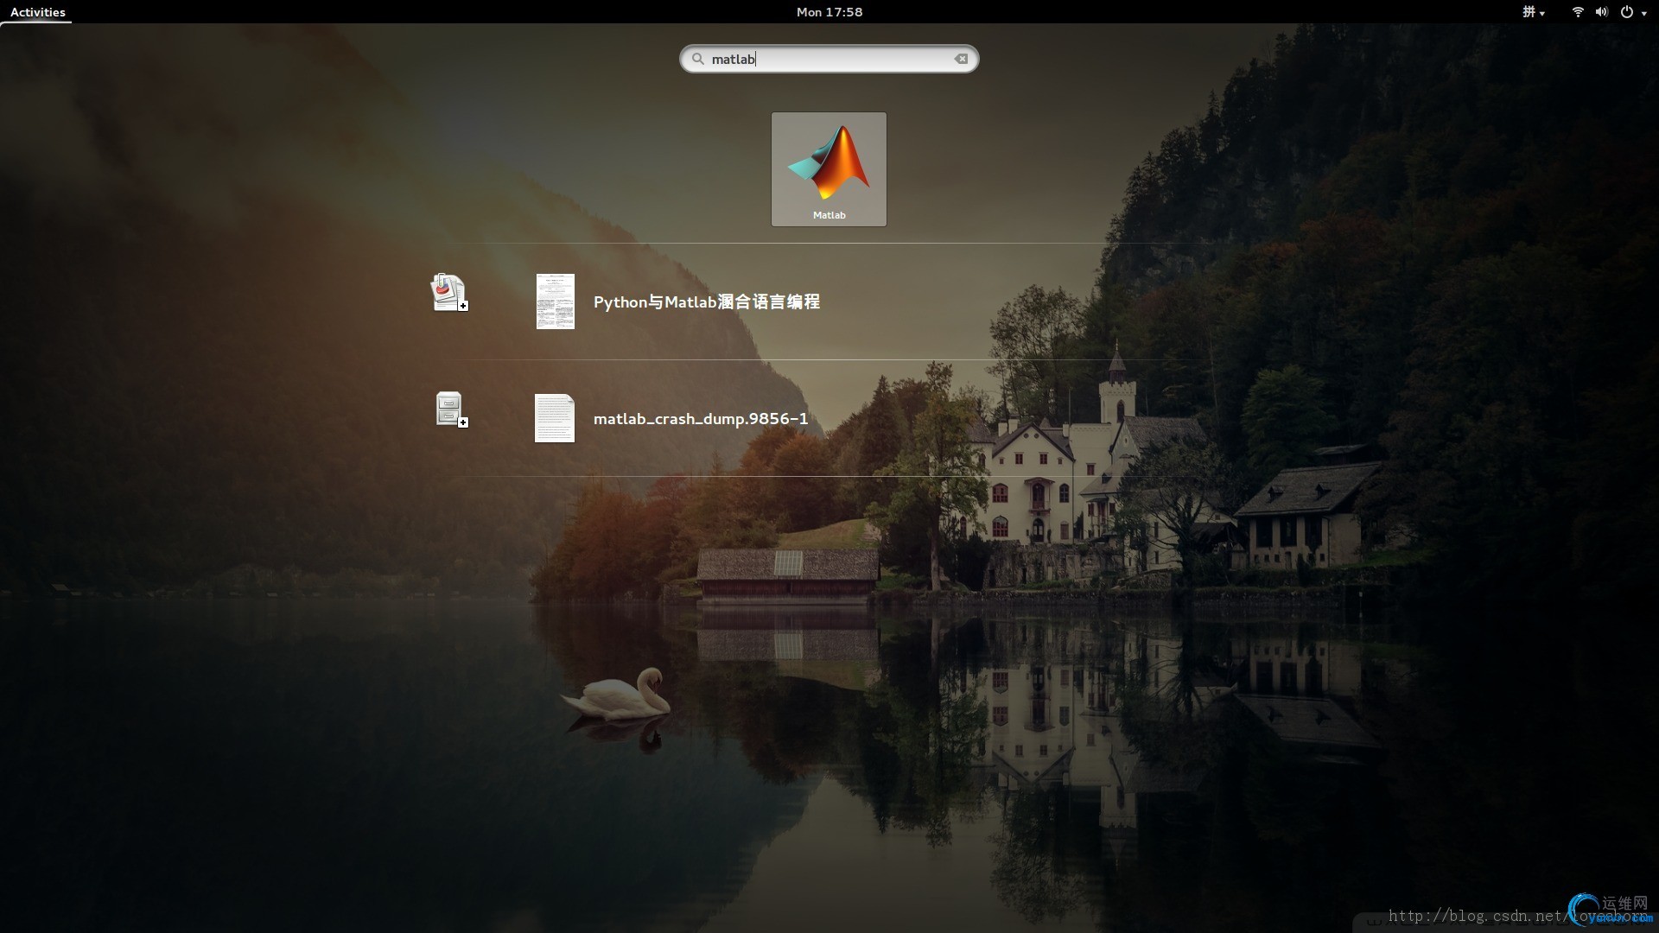Click the power icon in top bar
The width and height of the screenshot is (1659, 933).
1626,12
